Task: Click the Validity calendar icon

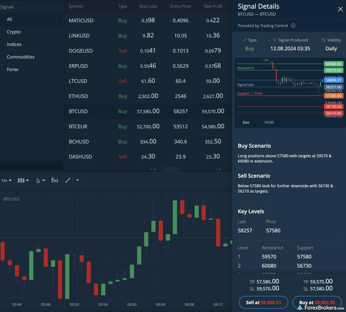Action: 324,40
